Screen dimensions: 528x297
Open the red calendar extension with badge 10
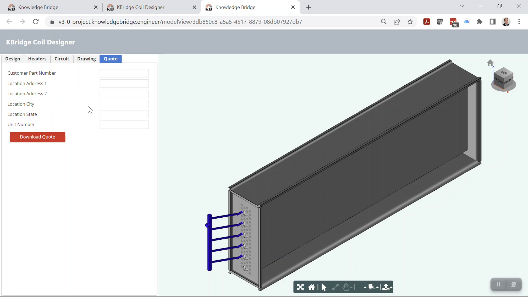point(453,22)
